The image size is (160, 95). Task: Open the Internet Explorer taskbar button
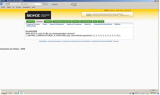click(21, 93)
